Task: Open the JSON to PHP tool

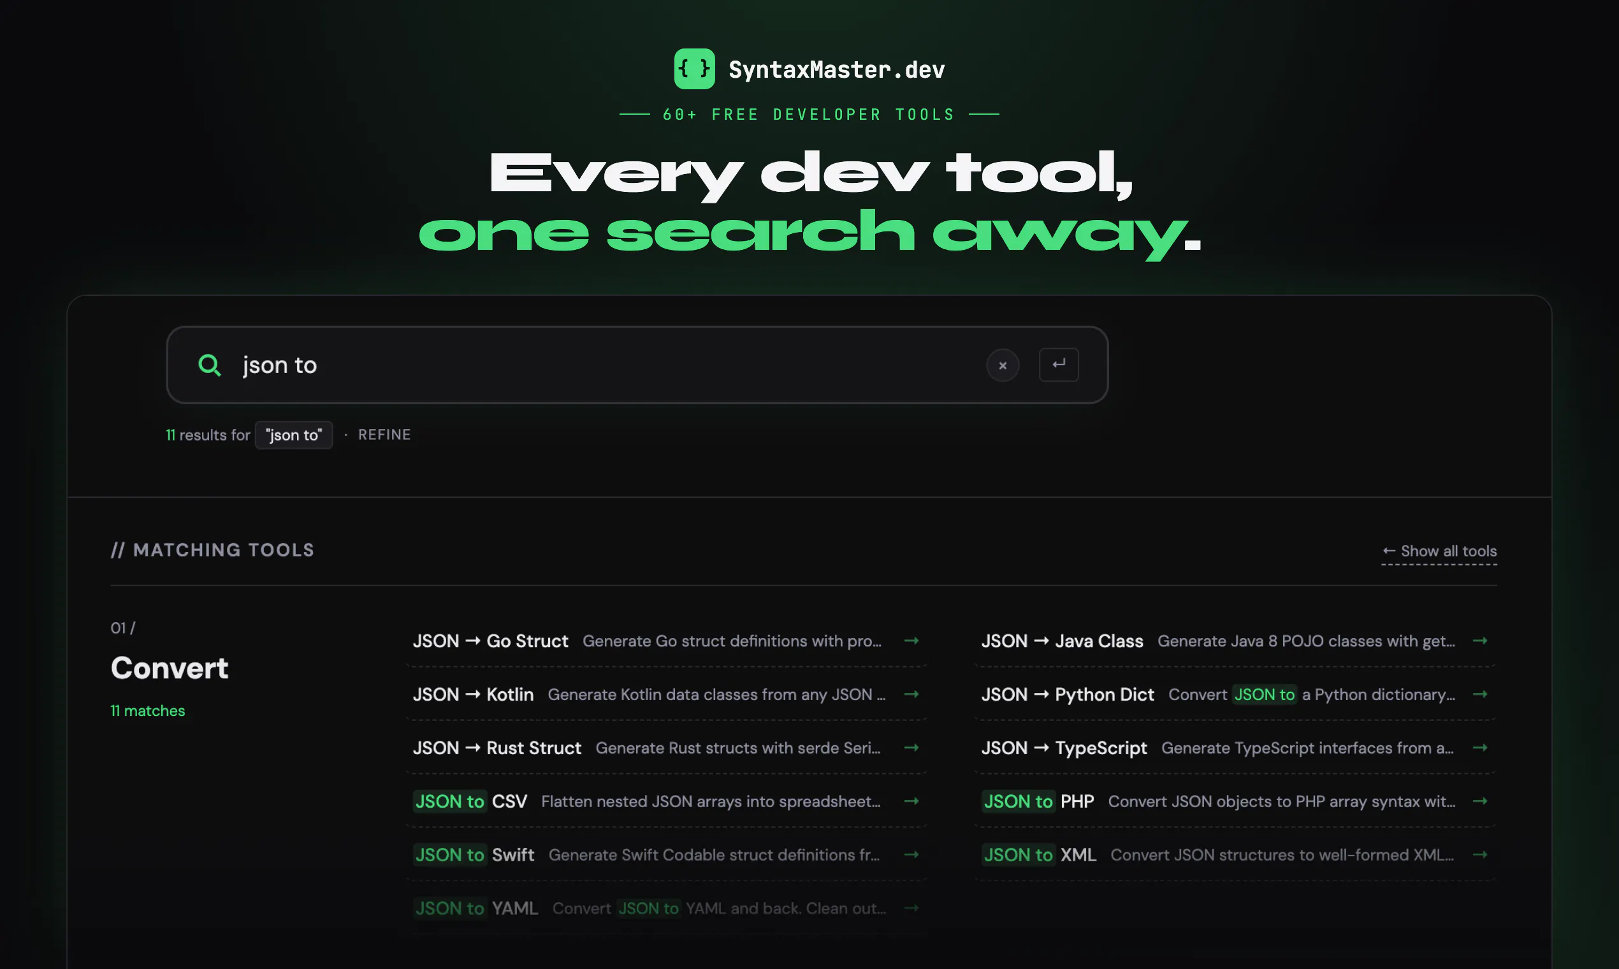Action: [x=1235, y=801]
